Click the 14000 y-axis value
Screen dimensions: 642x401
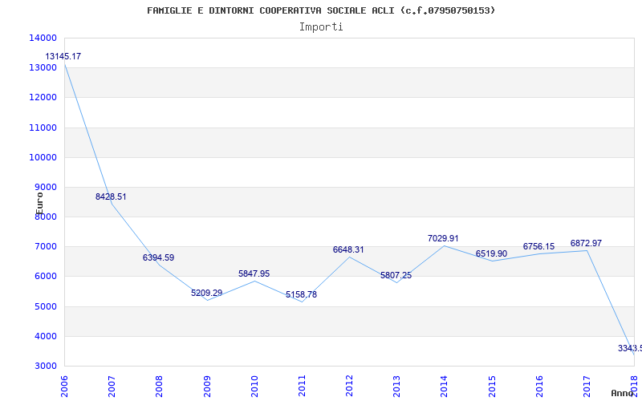(43, 38)
